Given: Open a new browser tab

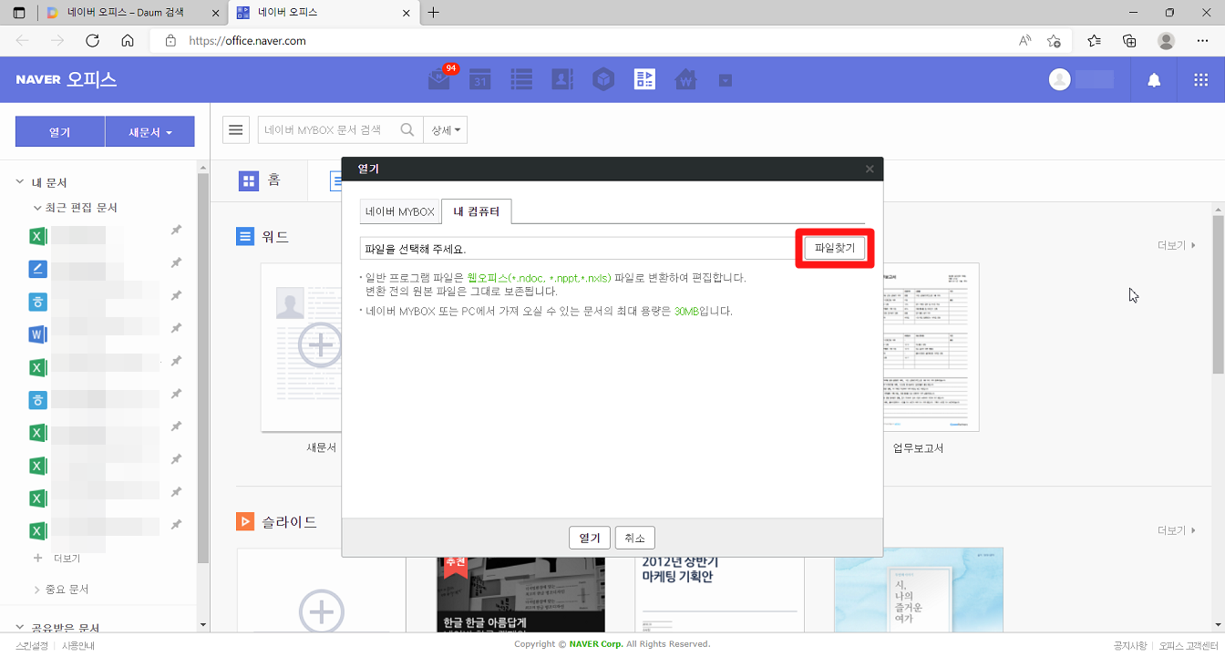Looking at the screenshot, I should pos(433,13).
